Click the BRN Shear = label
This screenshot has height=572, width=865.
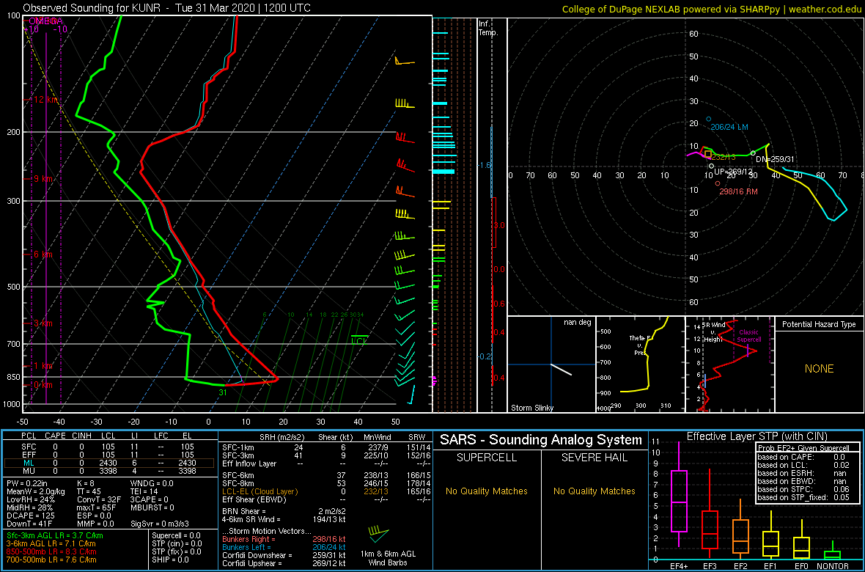point(246,511)
